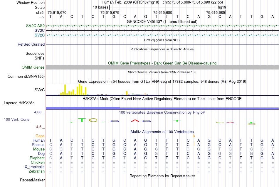Click the hg19 label beside scale bar

(222, 7)
